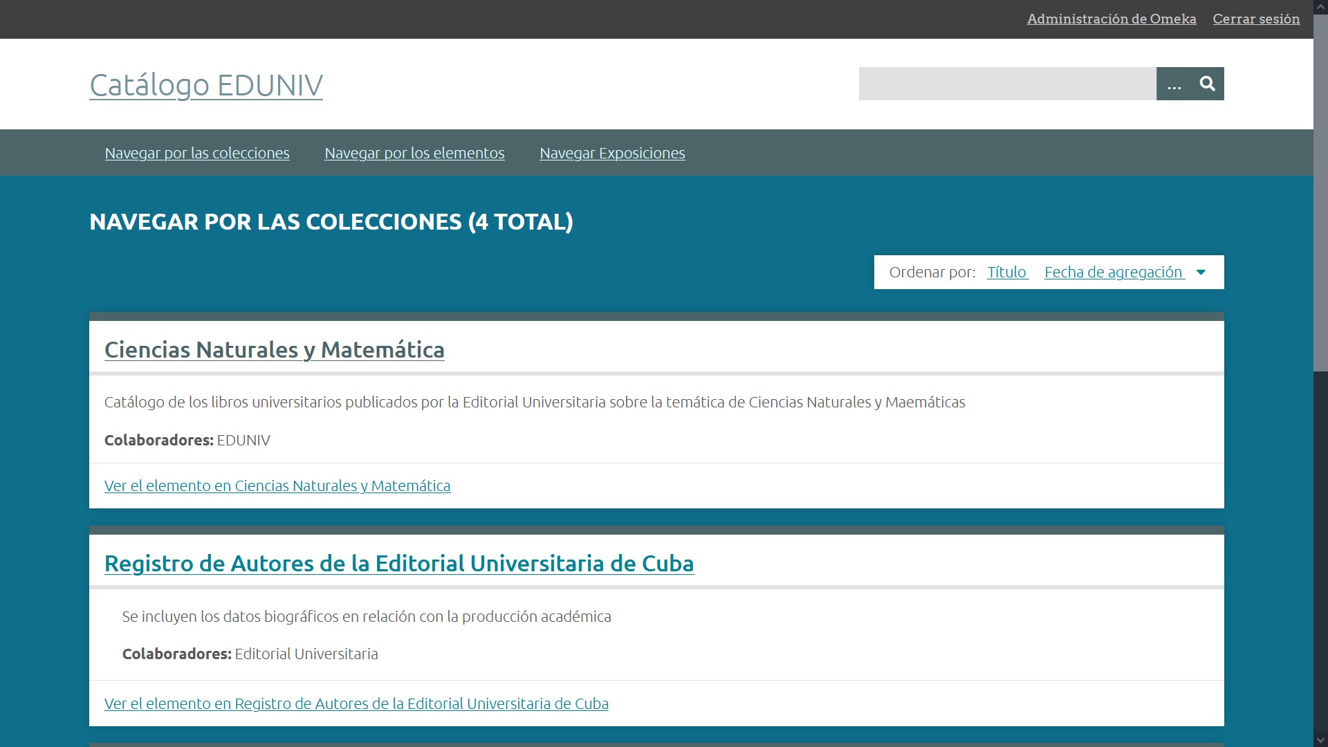Click the magnifying glass search icon
The height and width of the screenshot is (747, 1328).
[x=1207, y=84]
